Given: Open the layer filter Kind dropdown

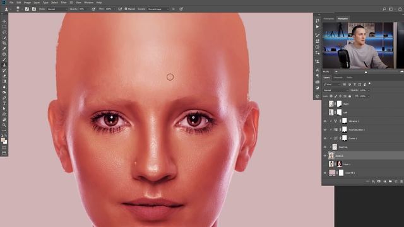Looking at the screenshot, I should [x=332, y=84].
